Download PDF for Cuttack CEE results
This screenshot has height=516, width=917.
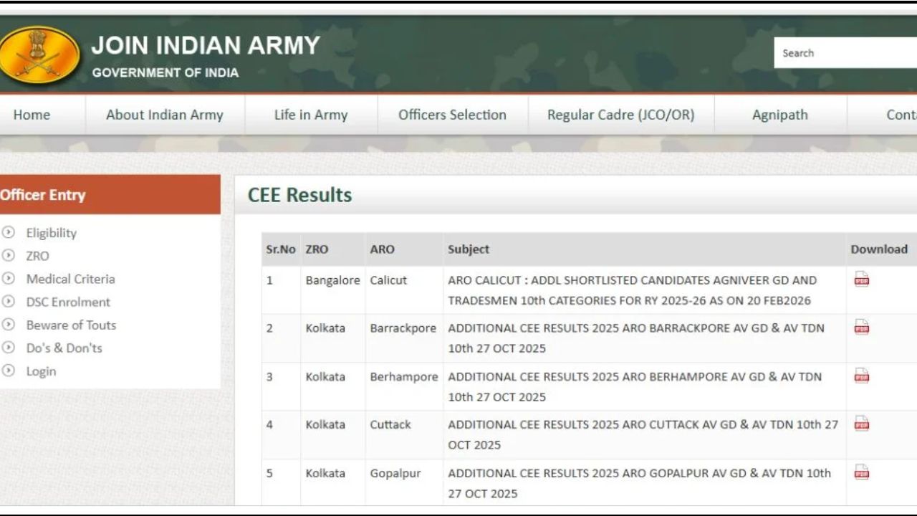[861, 424]
